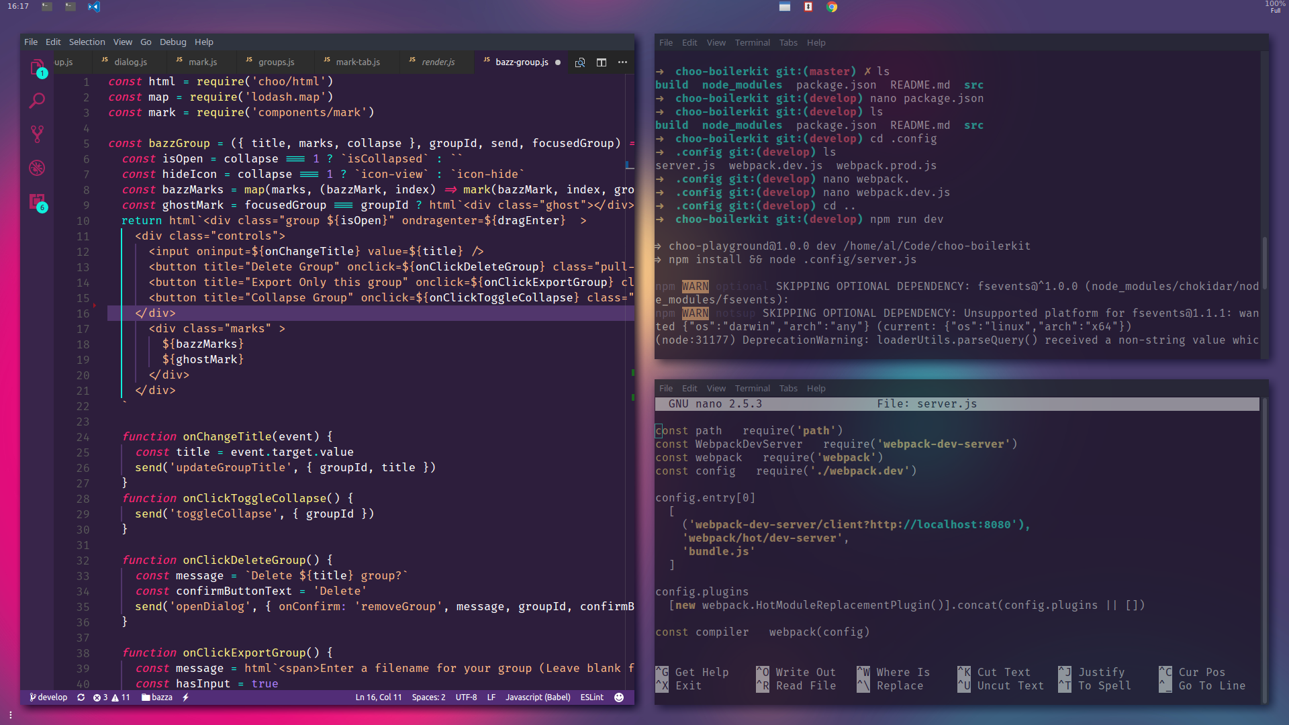Change encoding via UTF-8 status item
Screen dimensions: 1289x725
(466, 697)
